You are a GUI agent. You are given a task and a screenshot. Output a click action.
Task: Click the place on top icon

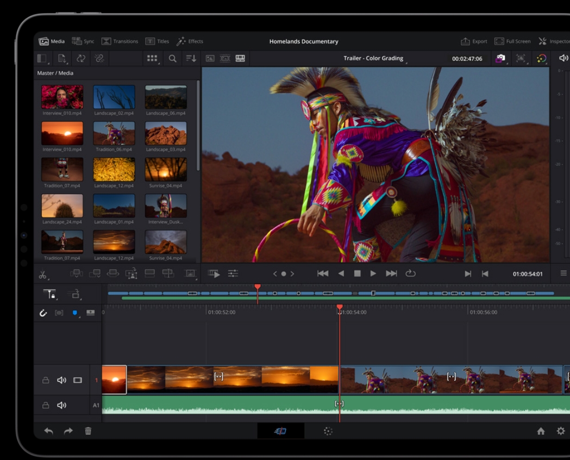click(150, 273)
